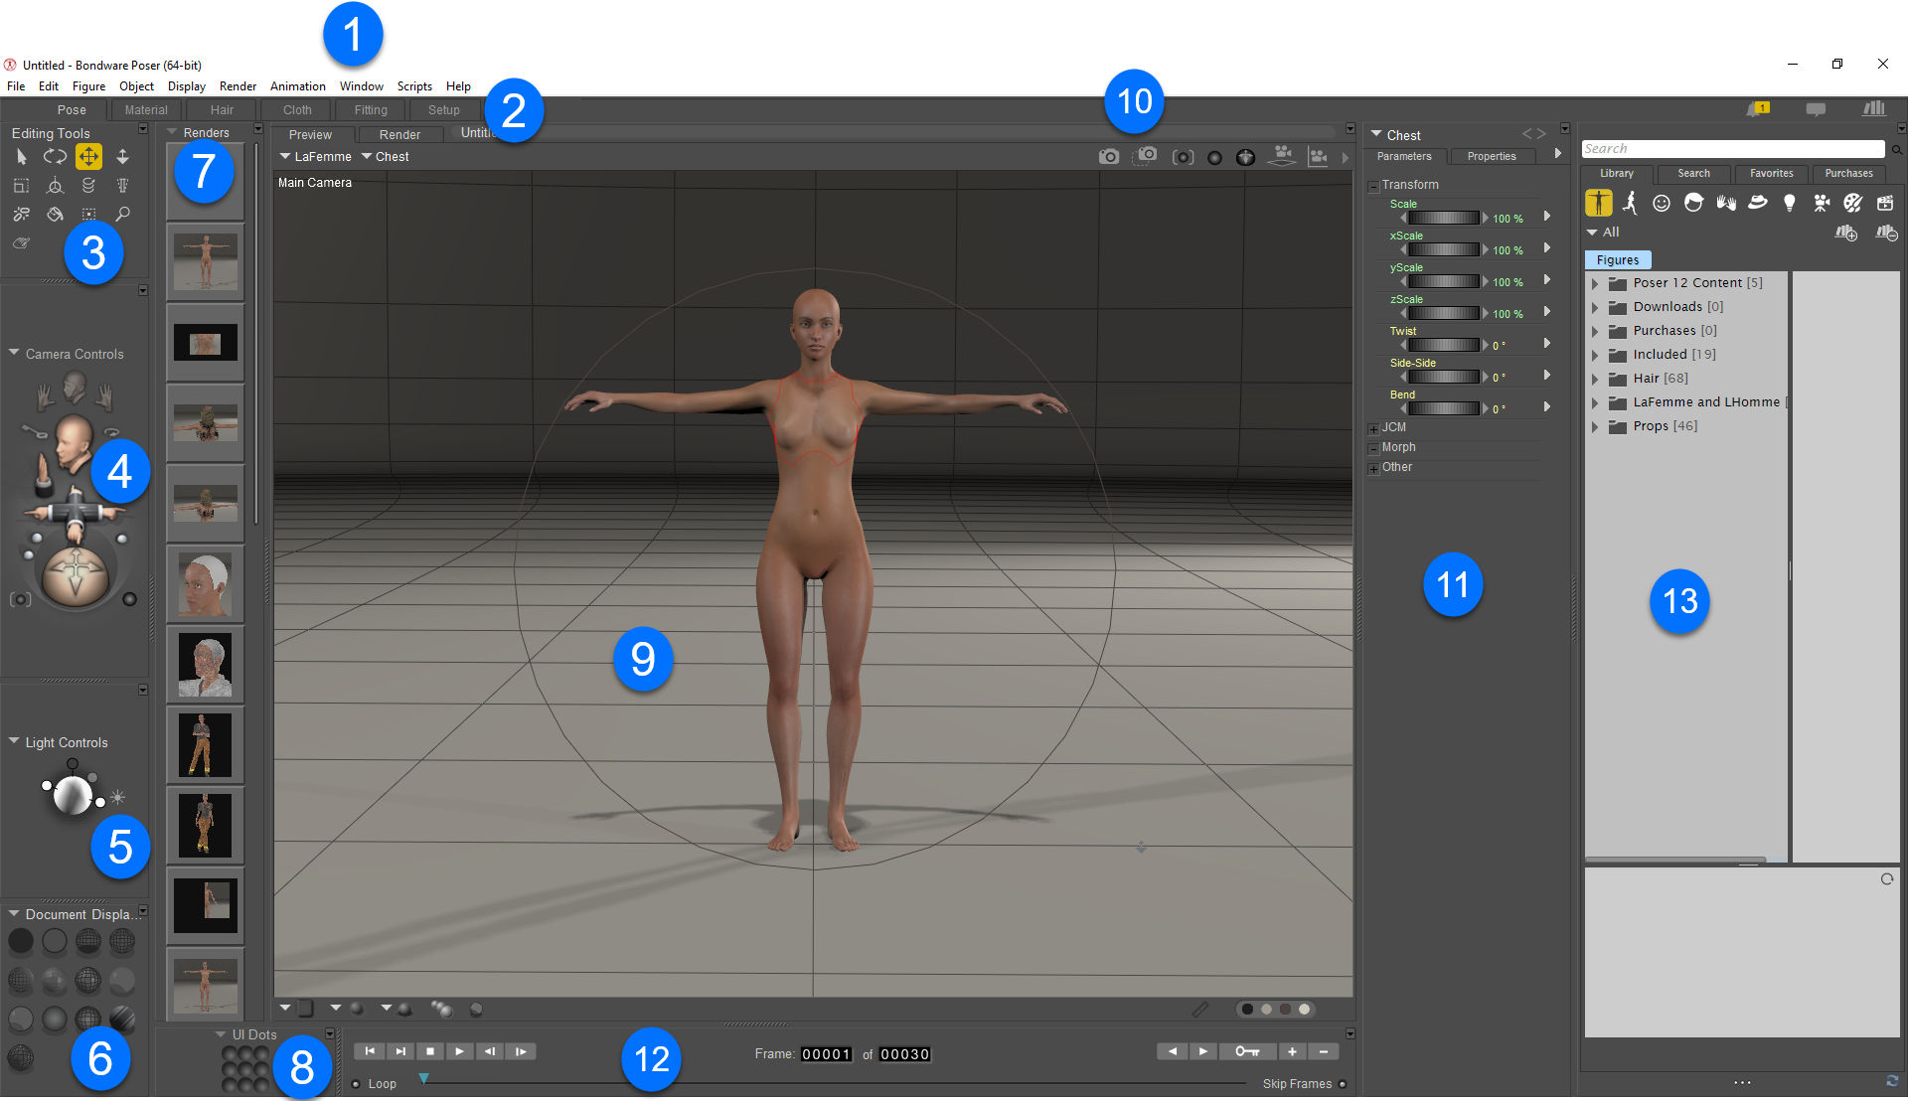Open the Hair library category

(x=1693, y=203)
